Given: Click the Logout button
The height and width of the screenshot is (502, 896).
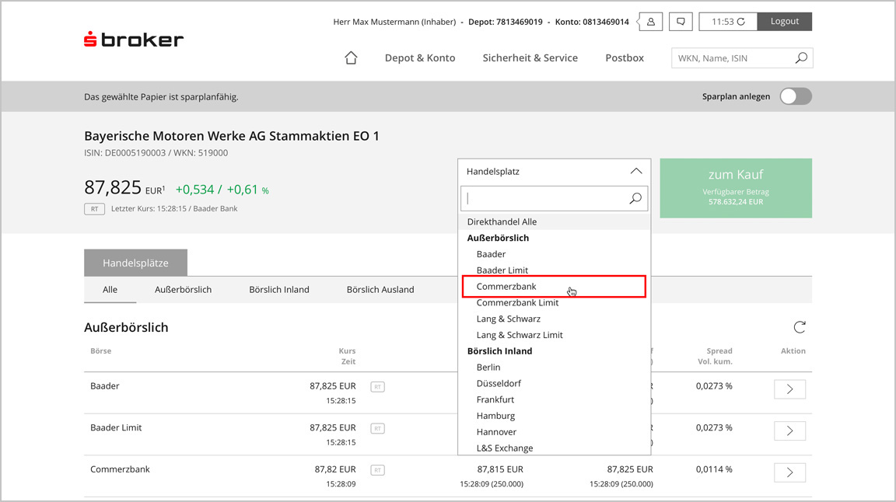Looking at the screenshot, I should (x=785, y=22).
